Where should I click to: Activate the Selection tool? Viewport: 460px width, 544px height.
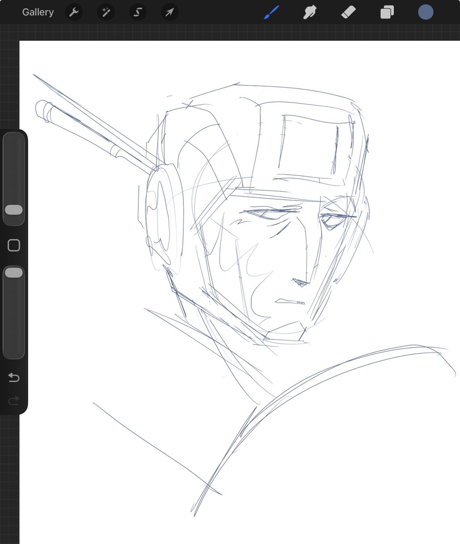(138, 12)
